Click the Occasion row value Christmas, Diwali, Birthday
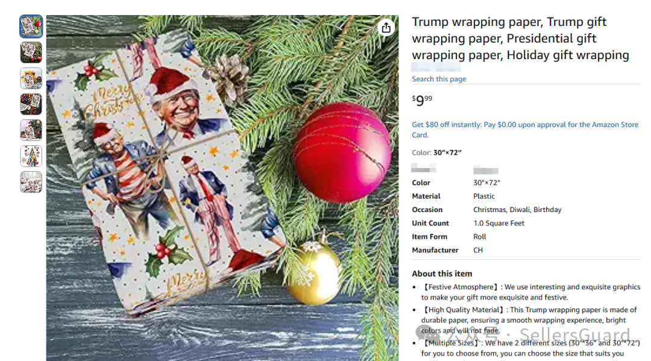The width and height of the screenshot is (651, 361). [x=517, y=210]
